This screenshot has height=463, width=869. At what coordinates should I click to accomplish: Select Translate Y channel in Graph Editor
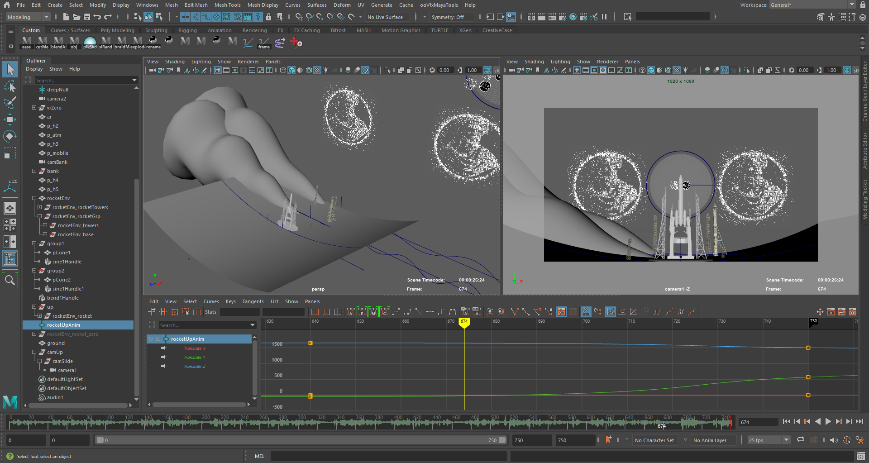point(194,358)
